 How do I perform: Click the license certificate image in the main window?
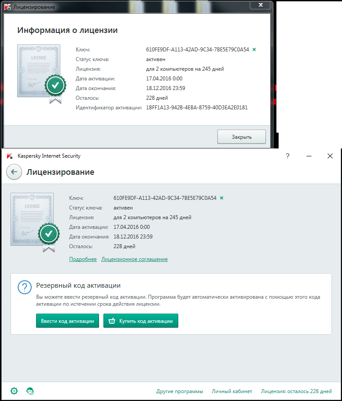click(x=35, y=222)
